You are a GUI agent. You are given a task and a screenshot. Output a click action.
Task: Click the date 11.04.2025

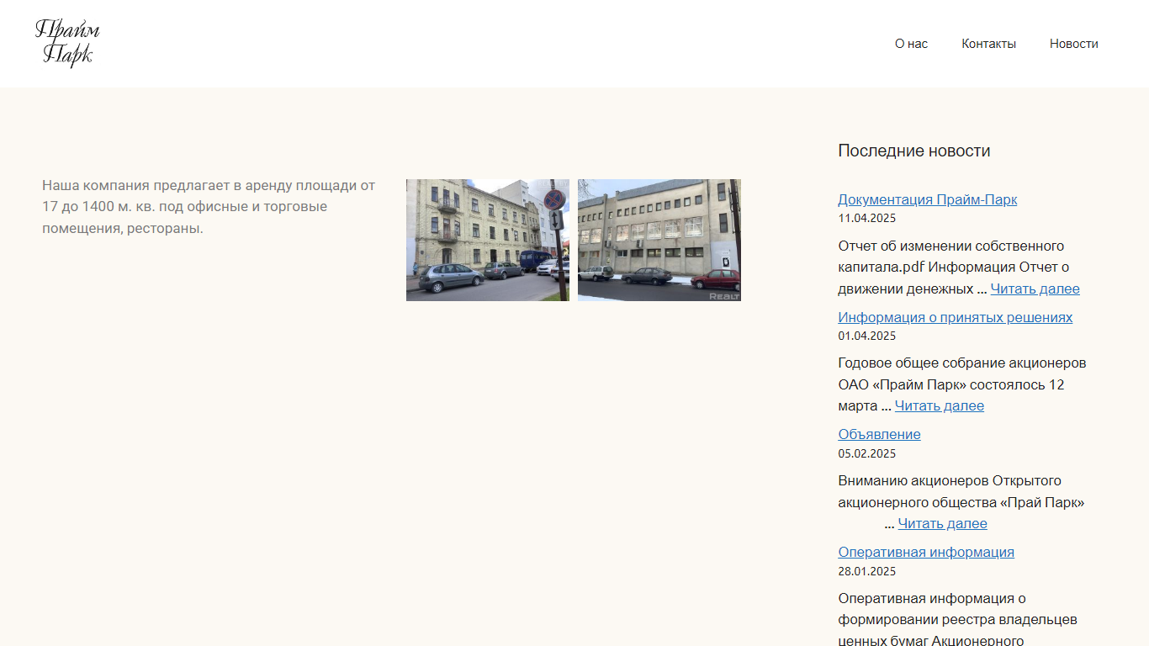click(866, 218)
